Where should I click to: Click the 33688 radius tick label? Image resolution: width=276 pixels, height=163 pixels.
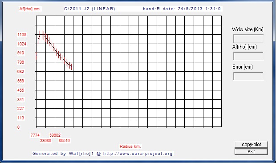pyautogui.click(x=45, y=140)
